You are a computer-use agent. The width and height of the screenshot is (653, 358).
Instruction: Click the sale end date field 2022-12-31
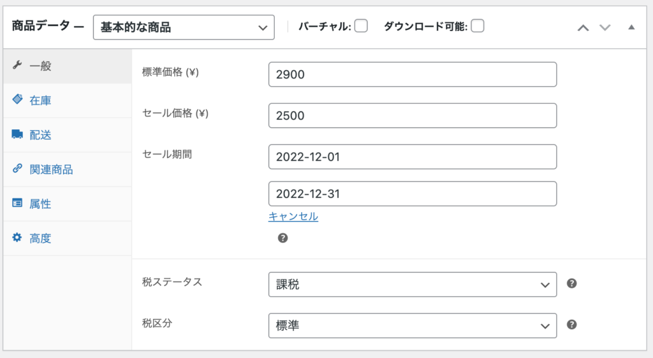[x=413, y=194]
